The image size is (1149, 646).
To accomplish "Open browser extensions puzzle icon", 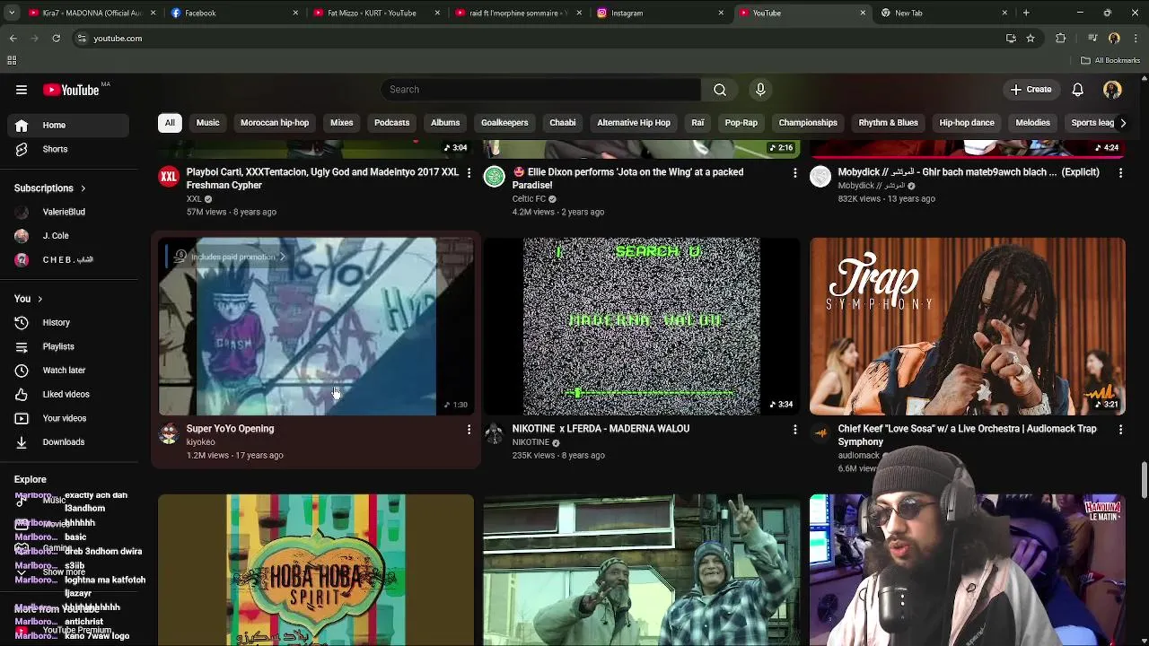I will click(1061, 39).
